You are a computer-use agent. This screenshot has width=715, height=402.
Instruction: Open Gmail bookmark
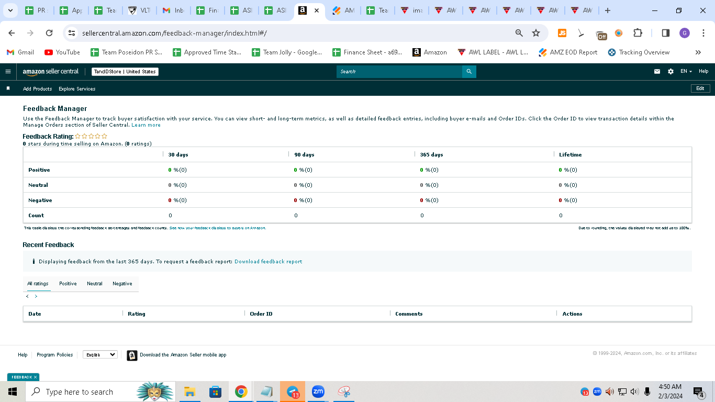(20, 52)
